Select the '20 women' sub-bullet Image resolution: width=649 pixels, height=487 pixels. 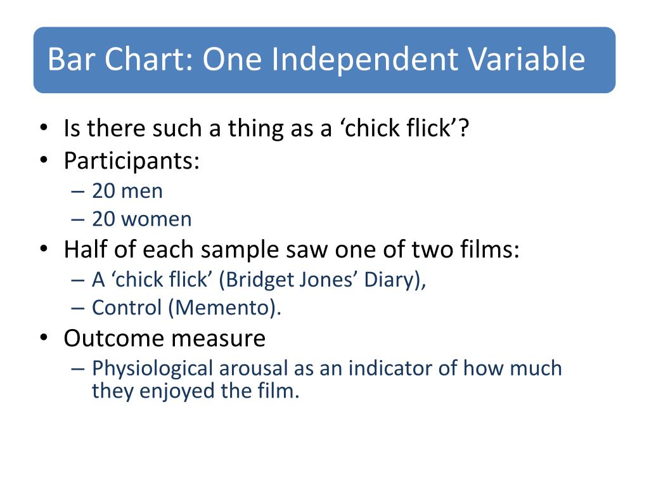pyautogui.click(x=141, y=219)
